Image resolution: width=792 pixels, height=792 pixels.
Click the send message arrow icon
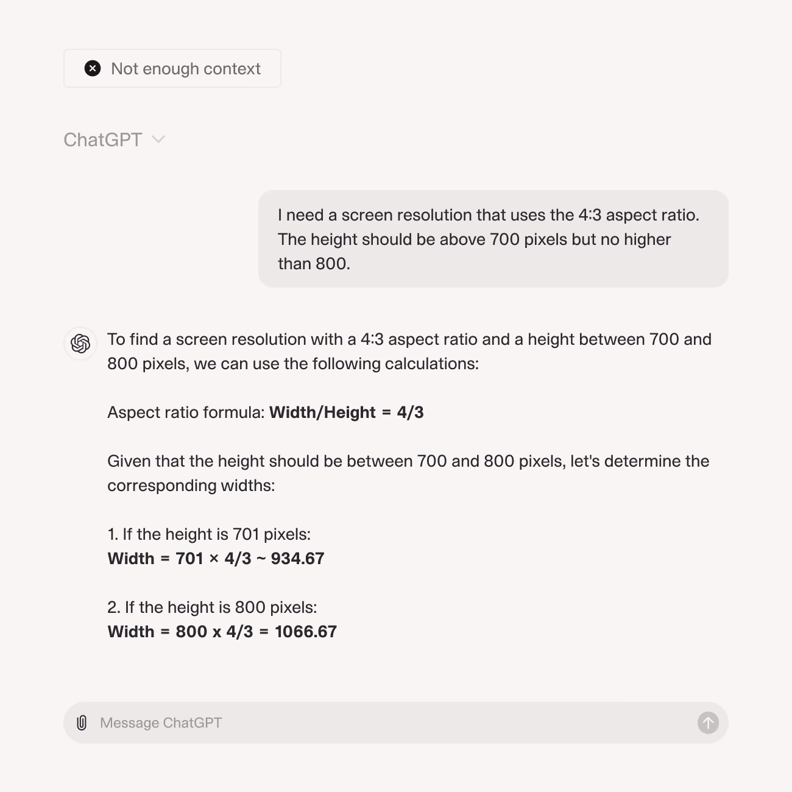(x=708, y=723)
